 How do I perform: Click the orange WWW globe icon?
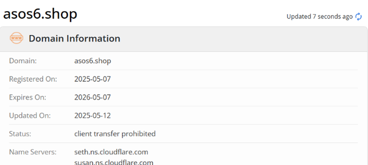[x=16, y=38]
